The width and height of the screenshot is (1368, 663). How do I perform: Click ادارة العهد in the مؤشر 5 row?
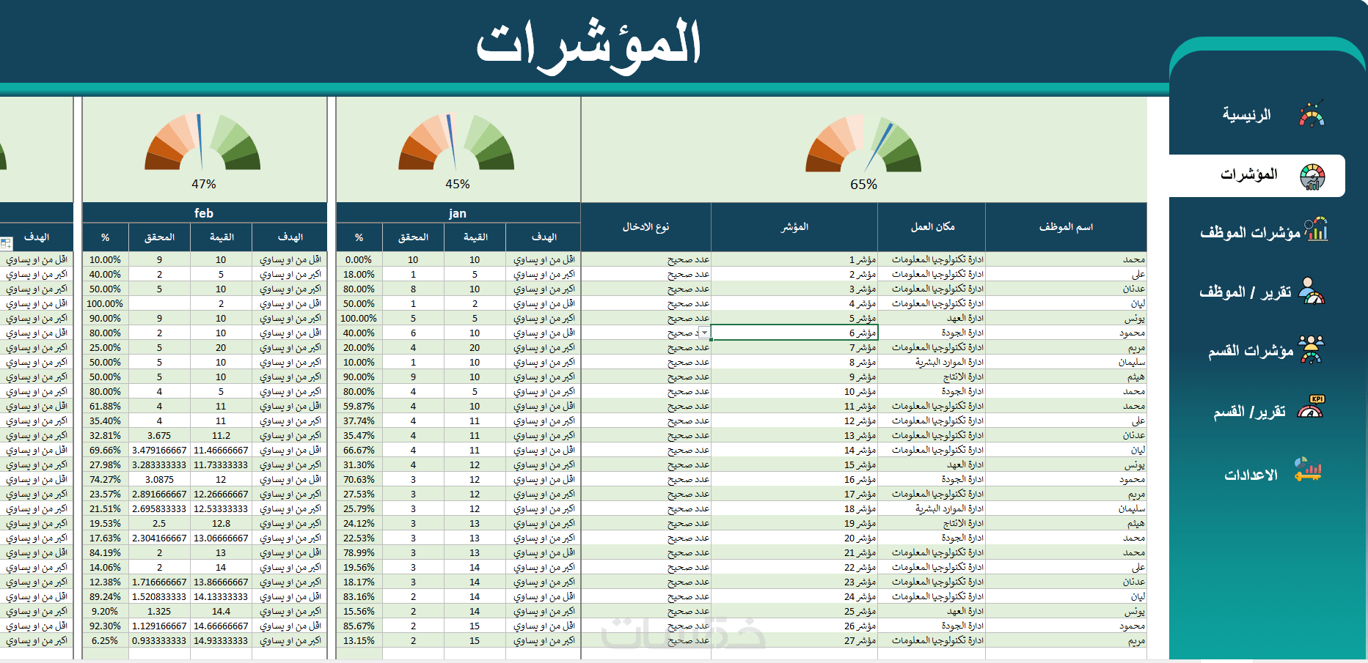tap(932, 318)
